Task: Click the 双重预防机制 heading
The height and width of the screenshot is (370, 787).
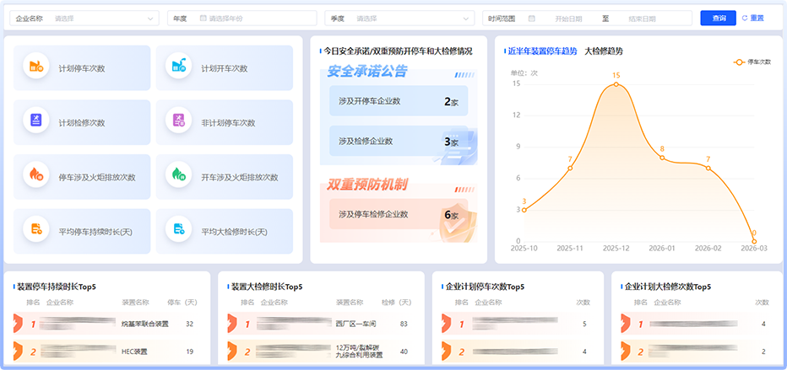Action: click(x=366, y=185)
